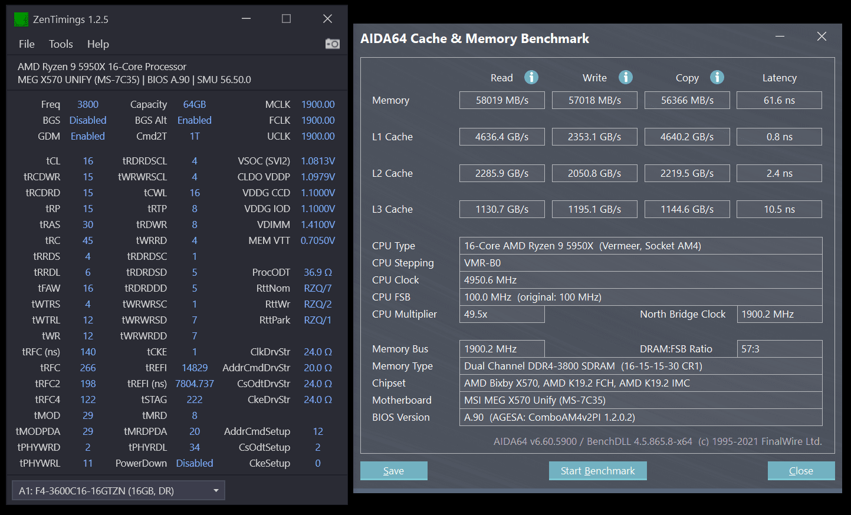This screenshot has height=515, width=851.
Task: Click the Cmd2T value 1T
Action: (x=195, y=136)
